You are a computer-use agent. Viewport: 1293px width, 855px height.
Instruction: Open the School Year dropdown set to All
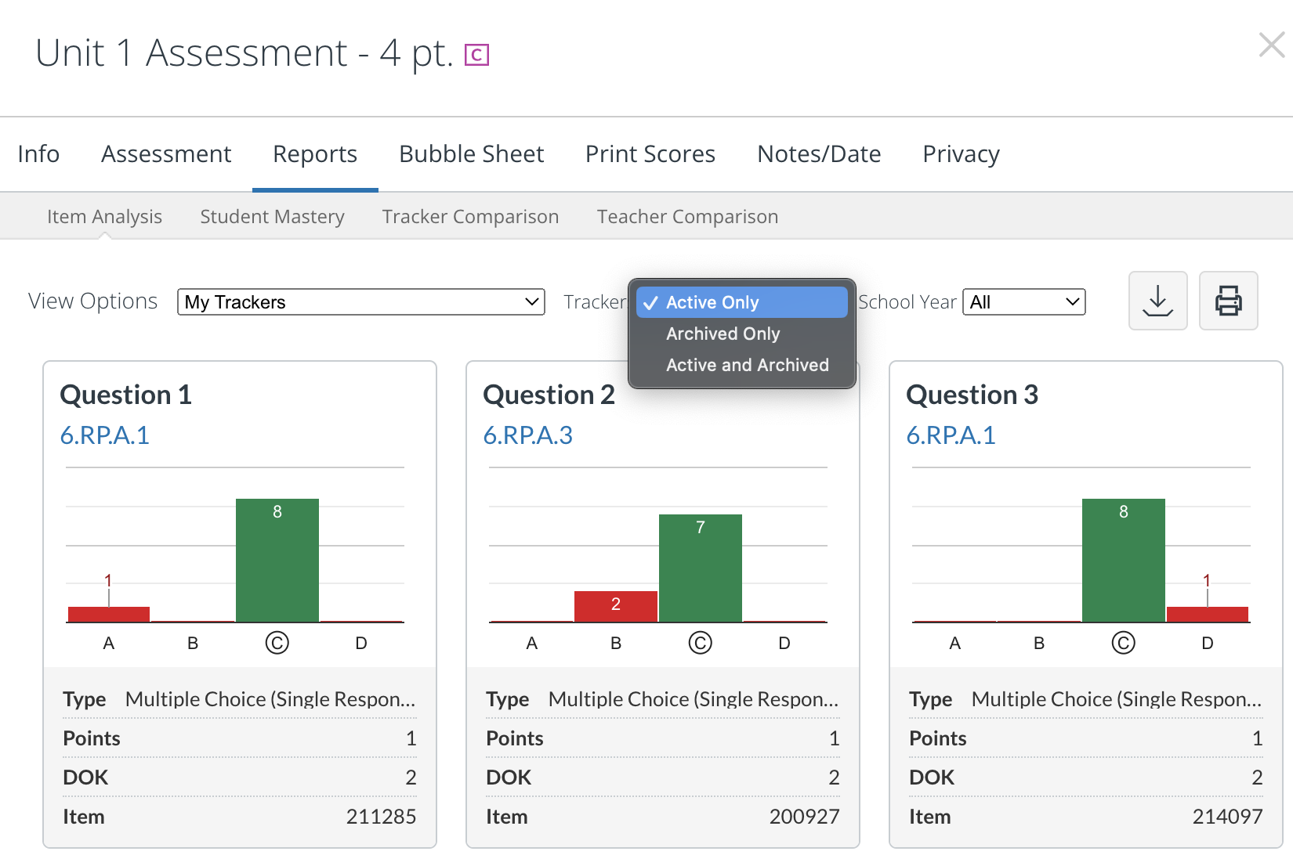pyautogui.click(x=1023, y=301)
